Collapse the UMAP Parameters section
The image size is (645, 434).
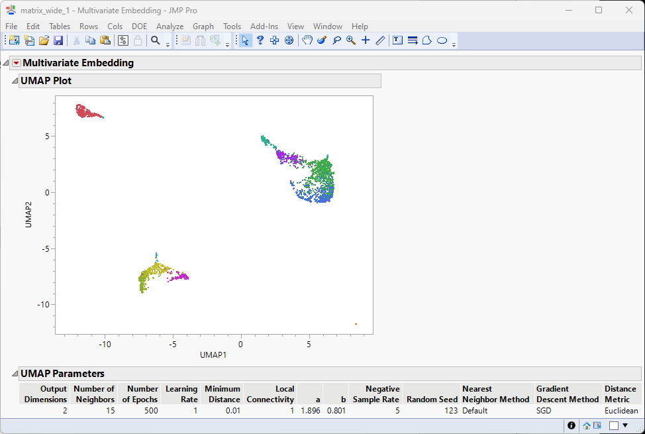[15, 374]
